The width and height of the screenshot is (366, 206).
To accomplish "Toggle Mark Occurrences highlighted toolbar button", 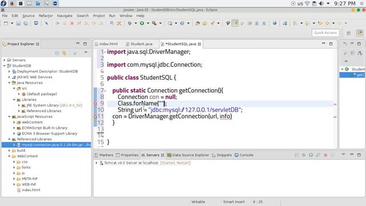I will [x=235, y=23].
